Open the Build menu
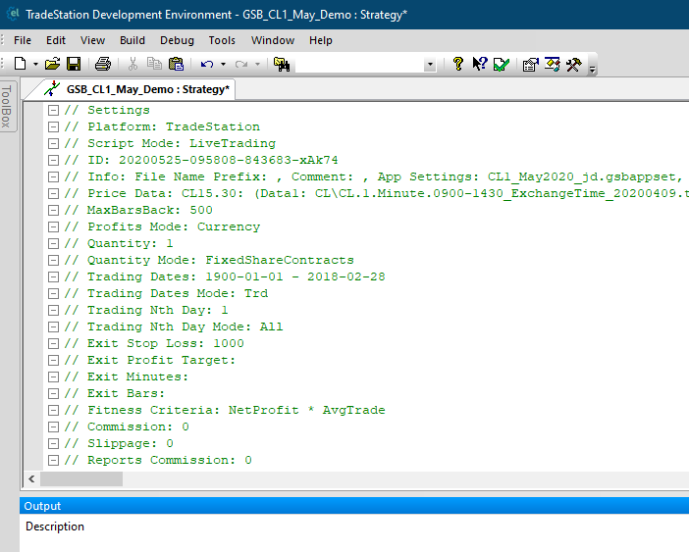The height and width of the screenshot is (552, 689). click(132, 40)
